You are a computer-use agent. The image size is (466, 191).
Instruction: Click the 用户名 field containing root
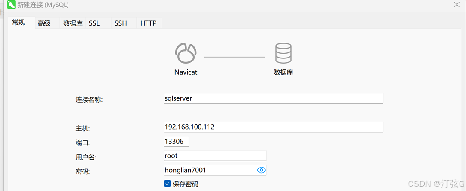click(x=215, y=156)
